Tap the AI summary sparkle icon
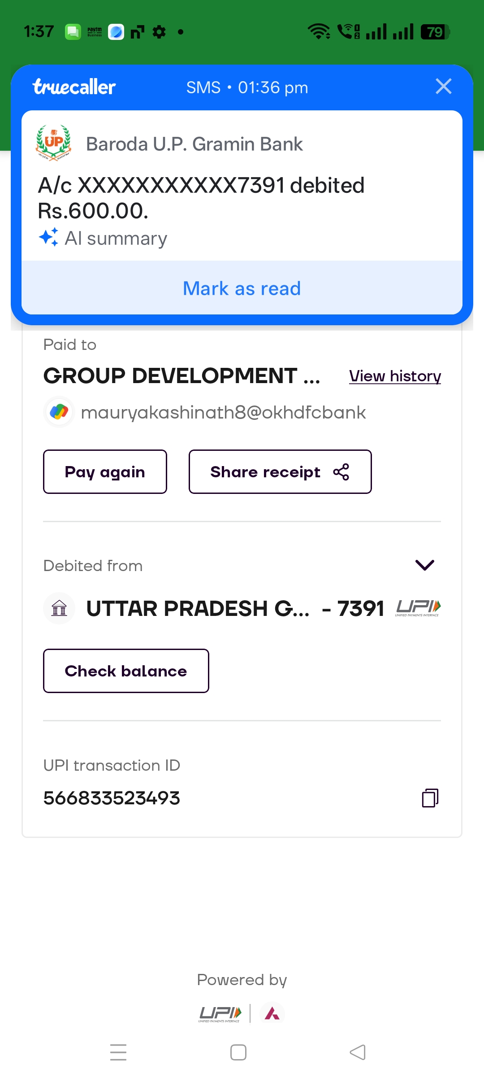 pyautogui.click(x=48, y=237)
